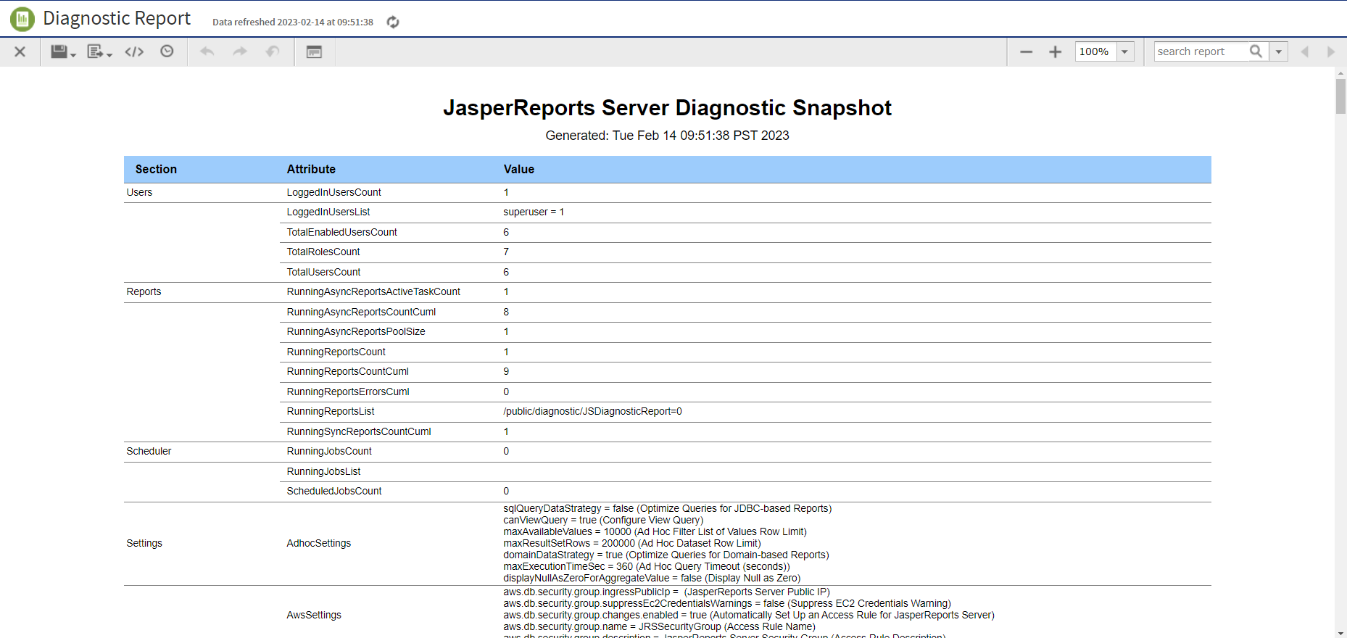The height and width of the screenshot is (638, 1347).
Task: Go to previous search result arrow
Action: [1305, 51]
